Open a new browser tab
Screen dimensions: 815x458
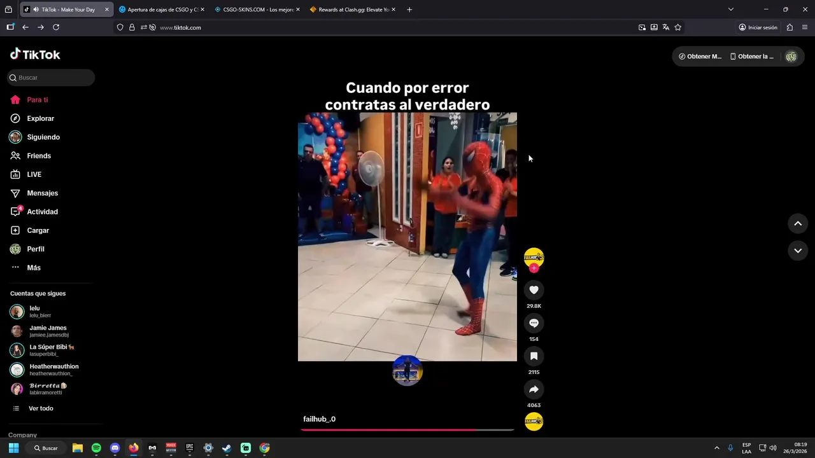(x=409, y=10)
